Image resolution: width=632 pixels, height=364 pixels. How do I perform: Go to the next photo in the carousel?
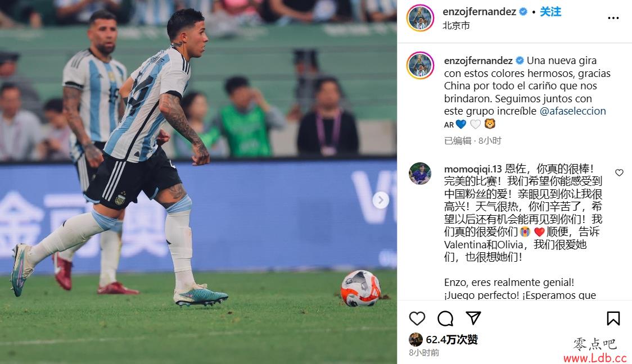pyautogui.click(x=381, y=200)
